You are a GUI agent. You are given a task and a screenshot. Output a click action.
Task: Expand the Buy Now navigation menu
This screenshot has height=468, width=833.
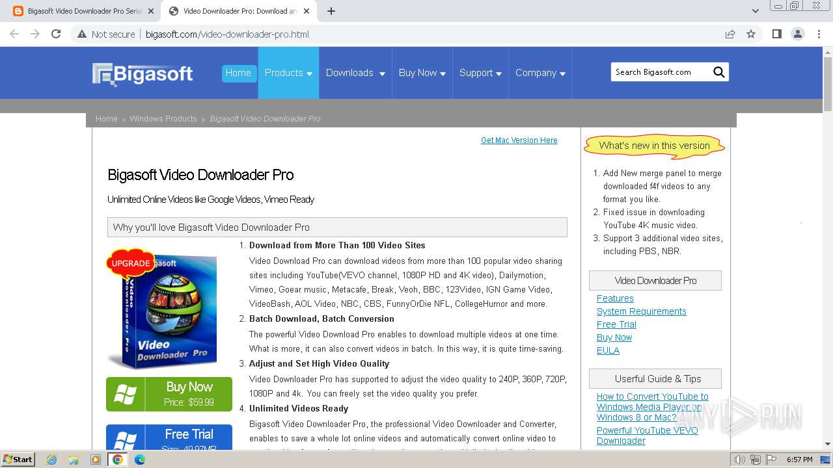(422, 73)
